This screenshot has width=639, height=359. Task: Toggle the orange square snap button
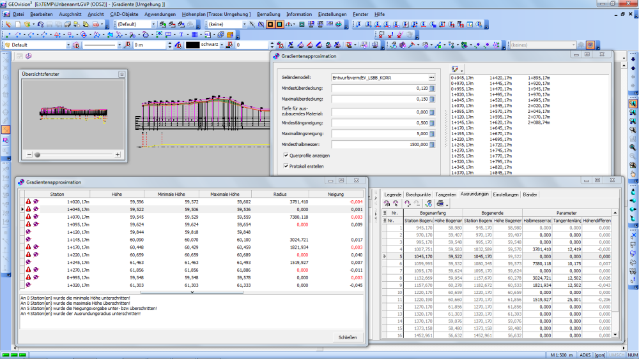point(269,24)
